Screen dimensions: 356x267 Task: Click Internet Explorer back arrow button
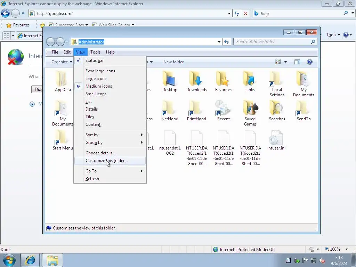[6, 14]
